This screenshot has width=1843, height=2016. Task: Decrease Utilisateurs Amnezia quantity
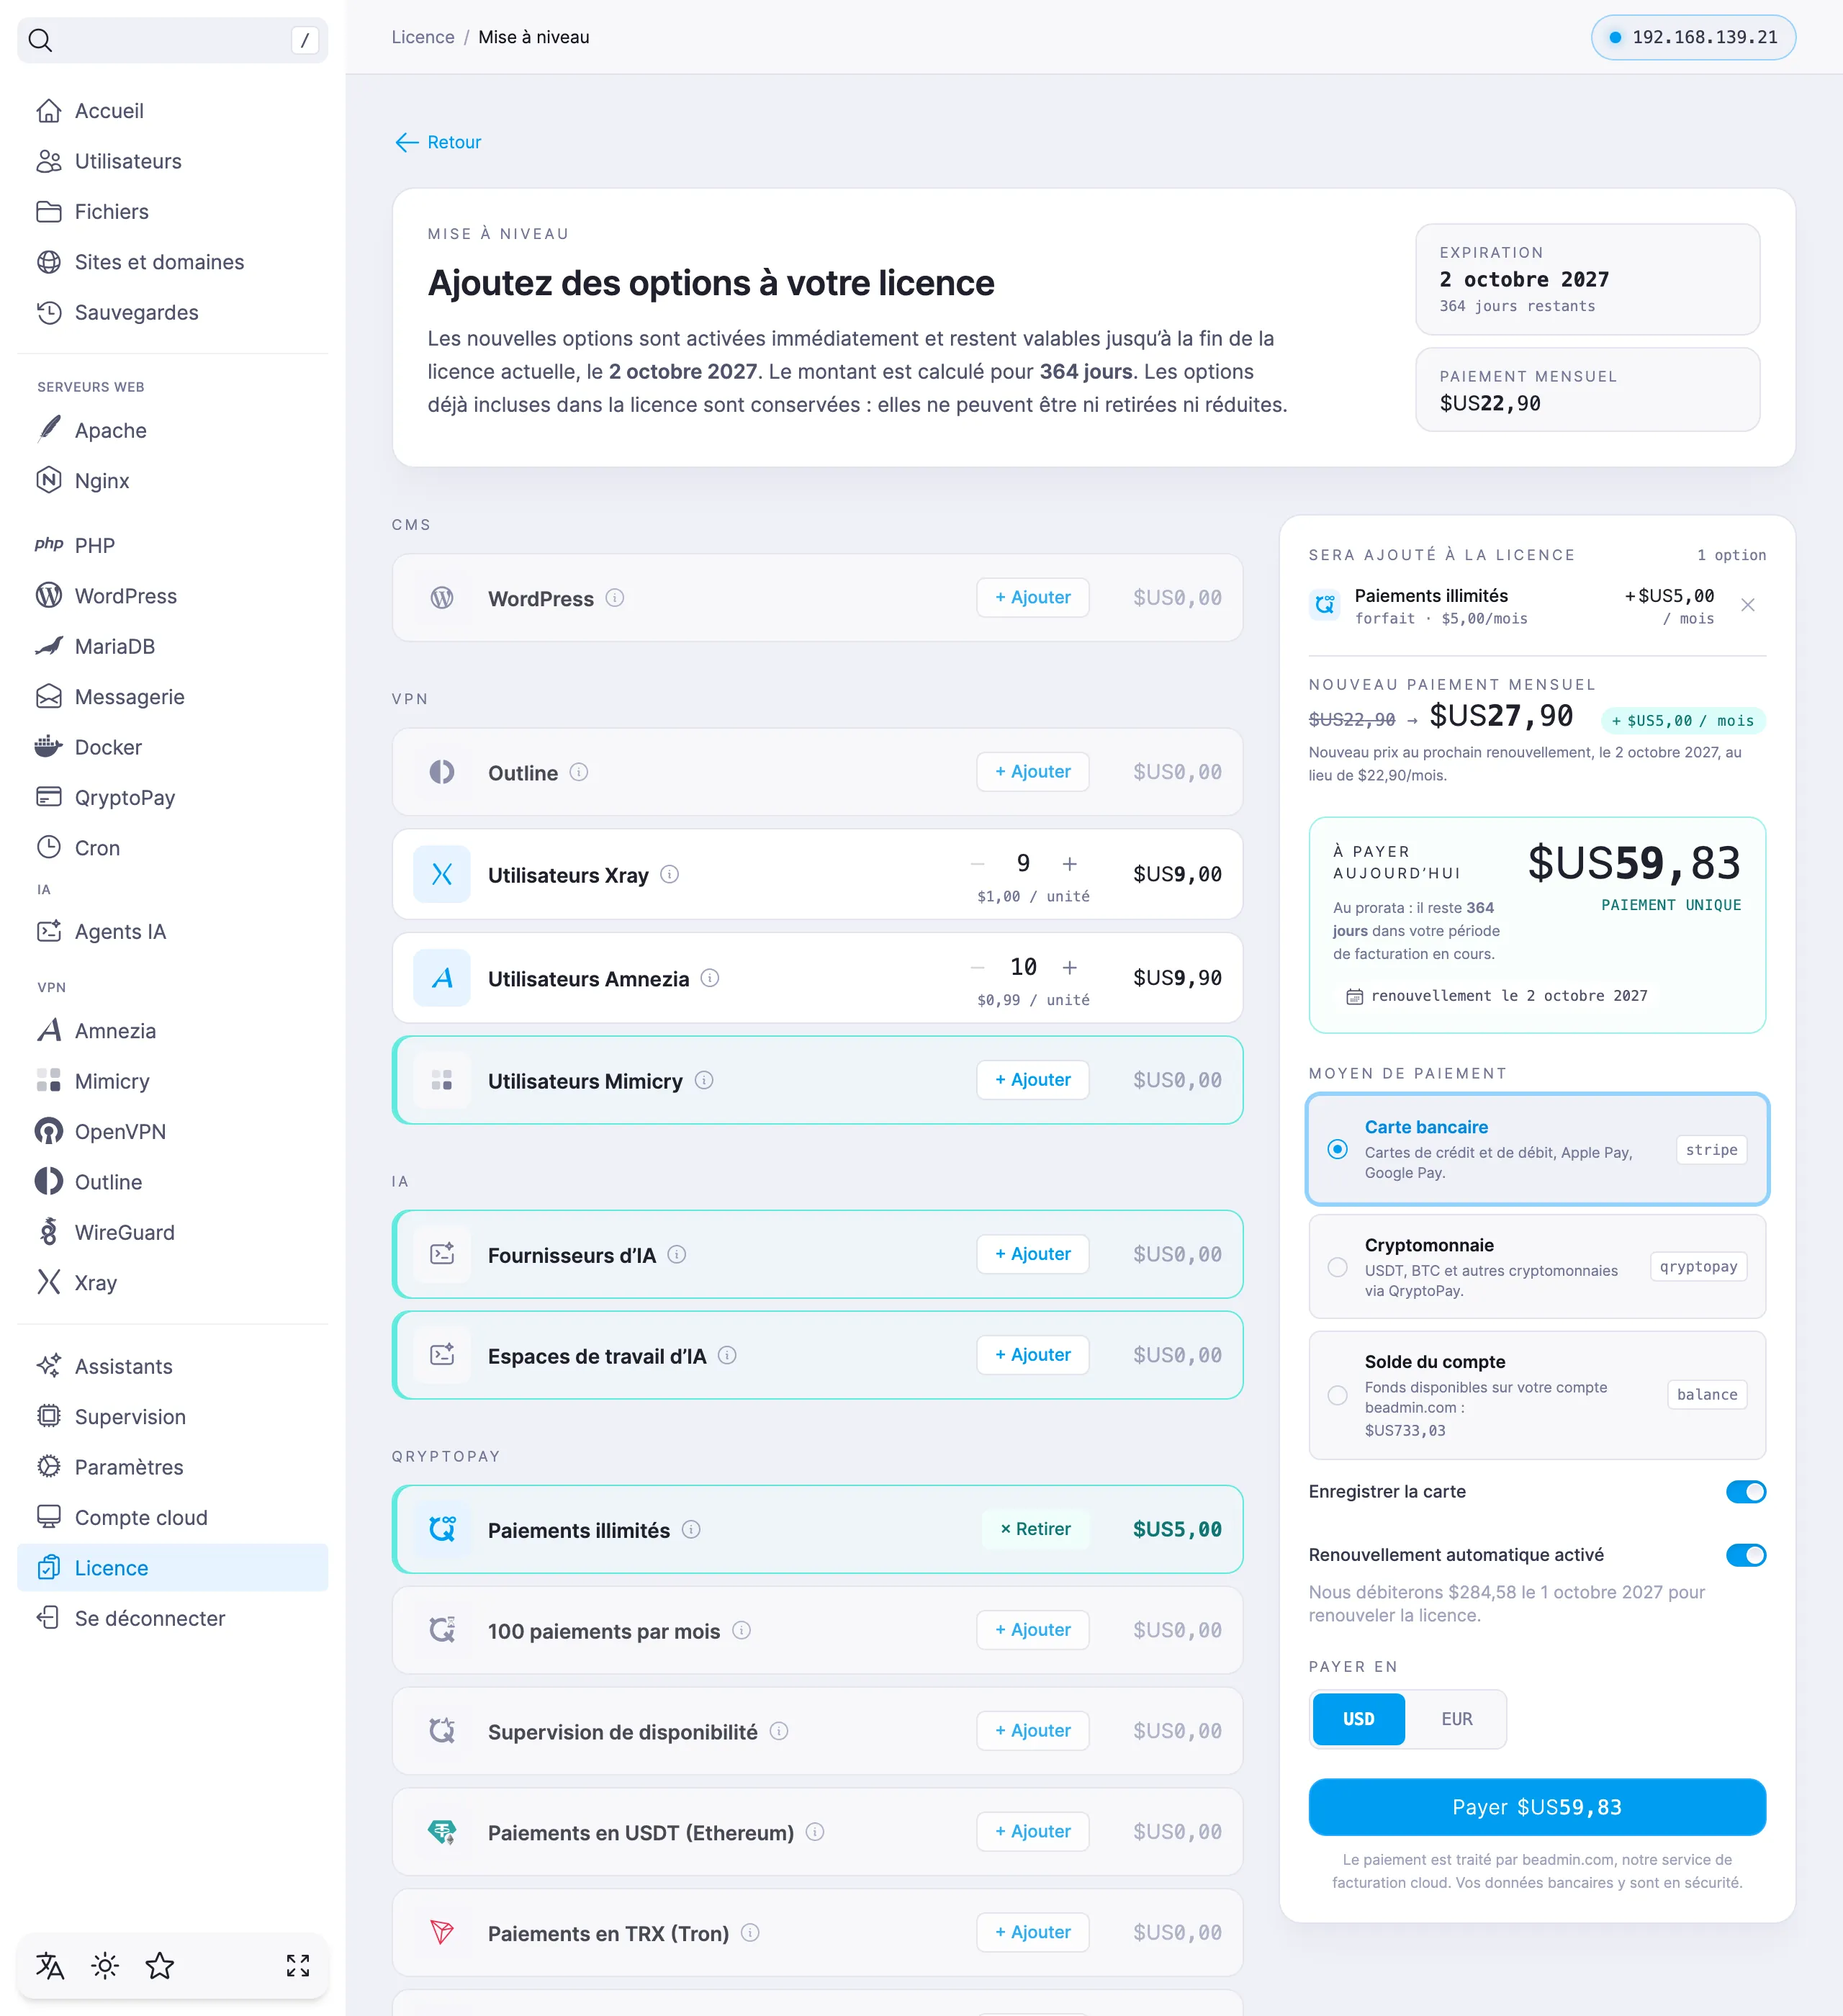point(978,967)
